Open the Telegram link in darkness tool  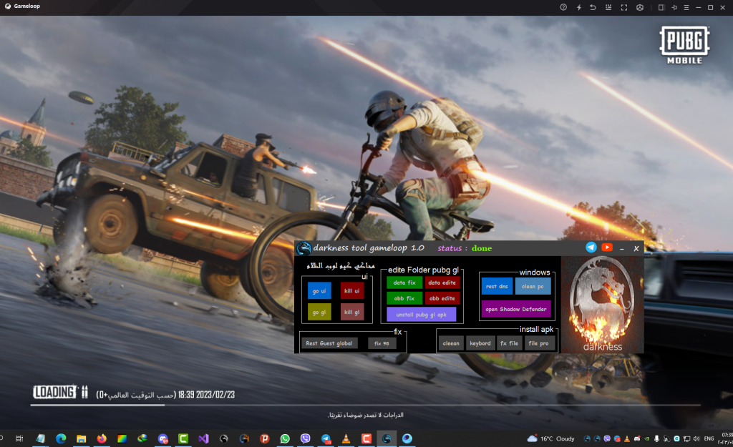click(591, 247)
